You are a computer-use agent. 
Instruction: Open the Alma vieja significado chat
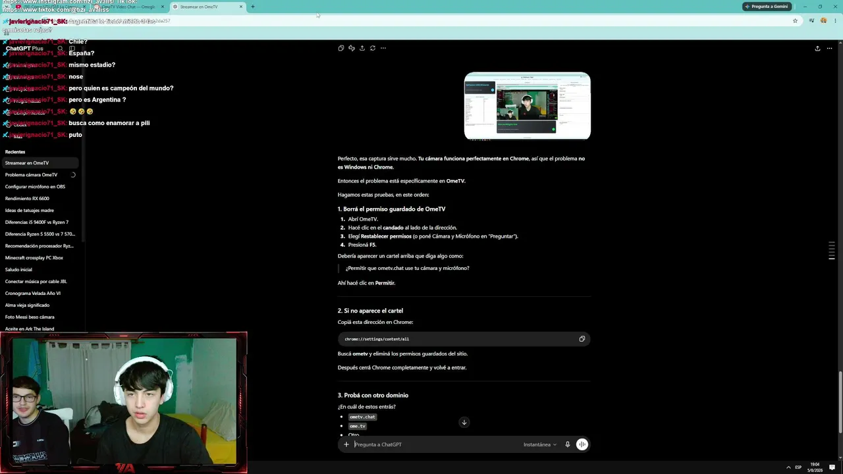(x=40, y=305)
